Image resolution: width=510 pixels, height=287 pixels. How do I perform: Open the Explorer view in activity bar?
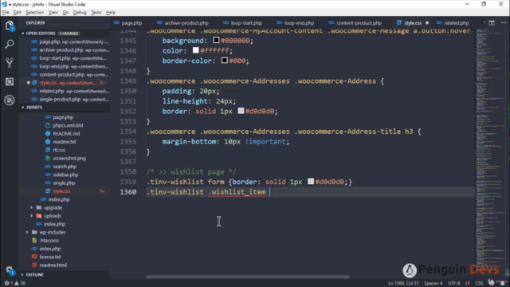tap(10, 26)
